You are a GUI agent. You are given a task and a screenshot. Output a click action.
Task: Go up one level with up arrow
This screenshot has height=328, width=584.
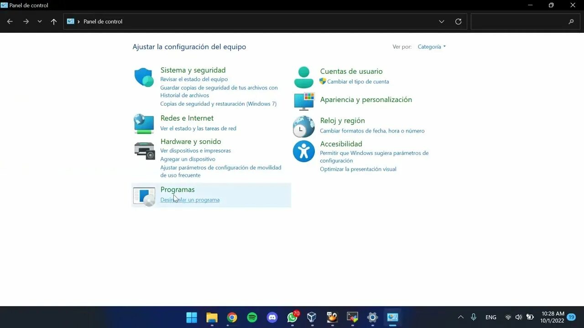tap(54, 21)
